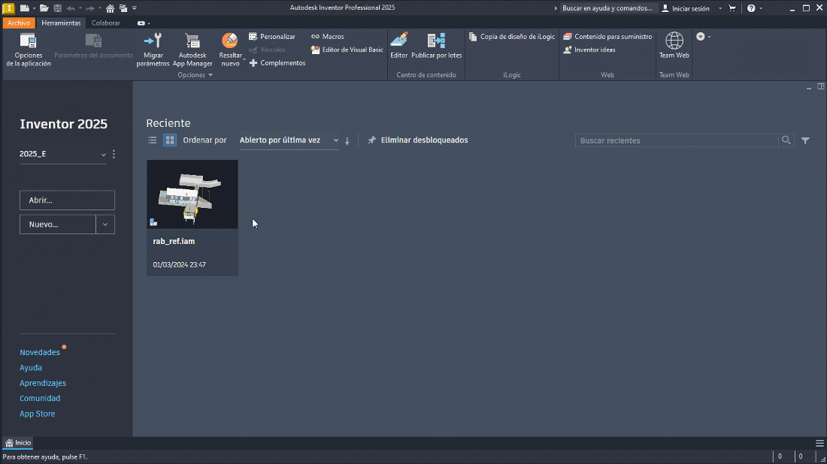The image size is (827, 464).
Task: Open the customize quick access toolbar dropdown
Action: coord(135,8)
